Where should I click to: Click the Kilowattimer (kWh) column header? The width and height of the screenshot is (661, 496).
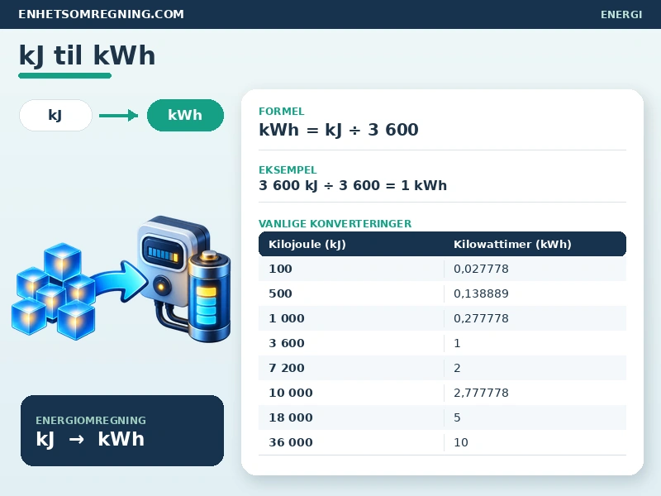click(512, 244)
